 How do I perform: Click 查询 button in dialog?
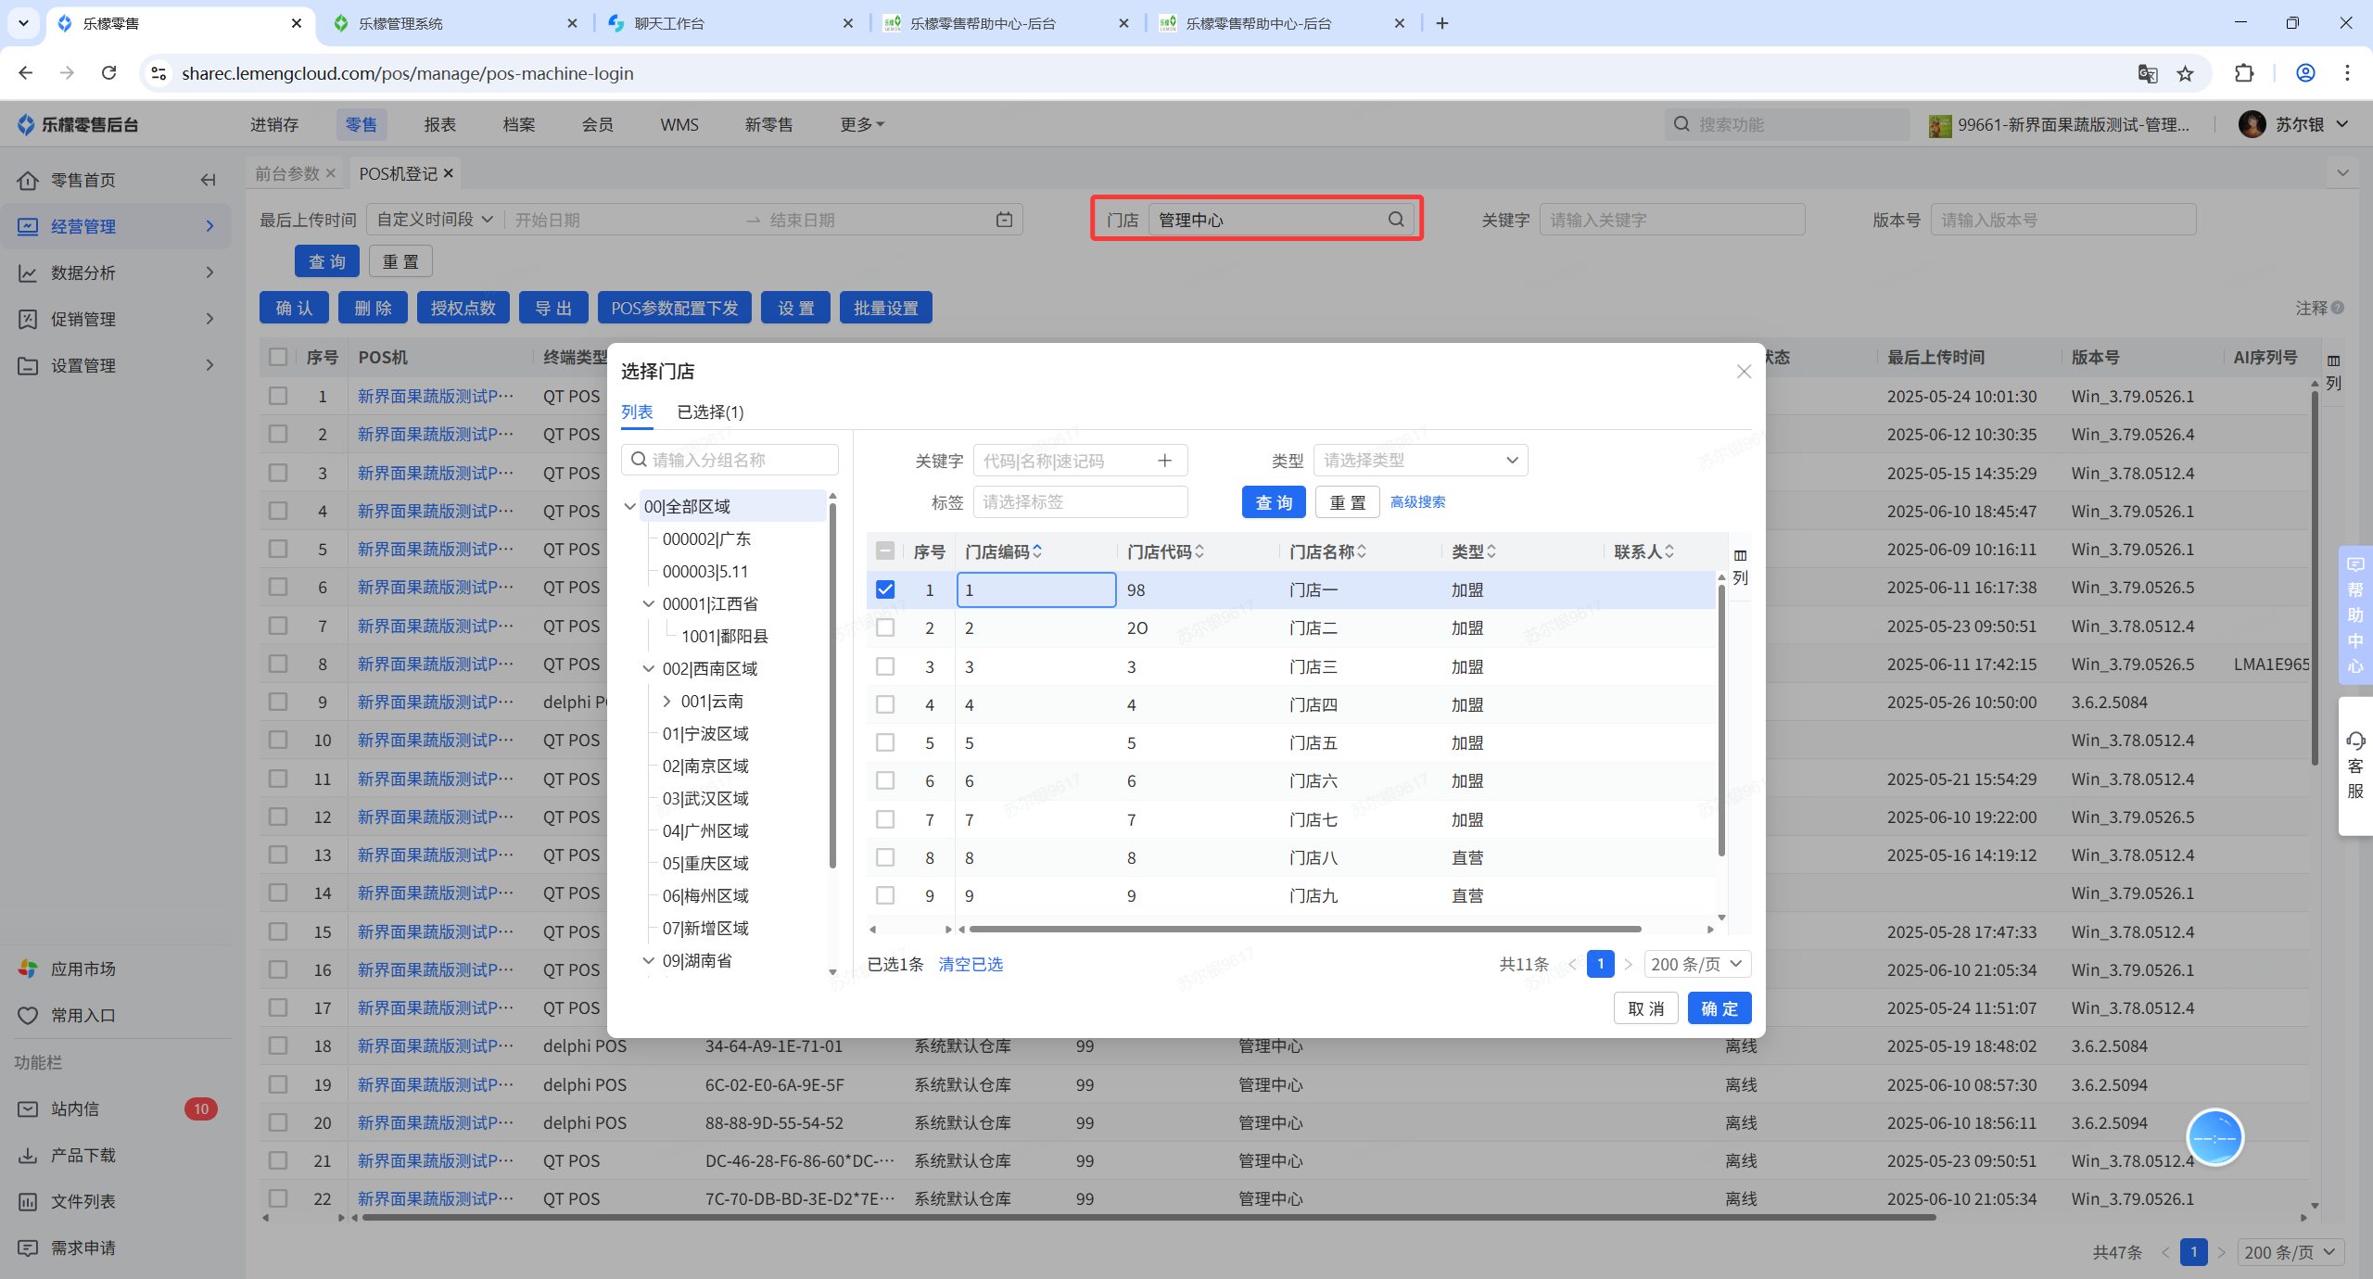pyautogui.click(x=1274, y=502)
